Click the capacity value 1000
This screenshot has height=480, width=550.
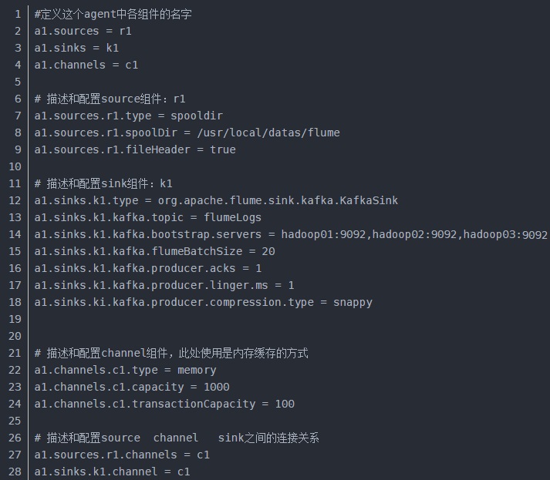217,387
